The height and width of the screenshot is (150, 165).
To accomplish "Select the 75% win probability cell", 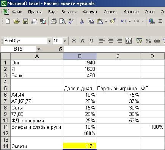I will pyautogui.click(x=118, y=95).
